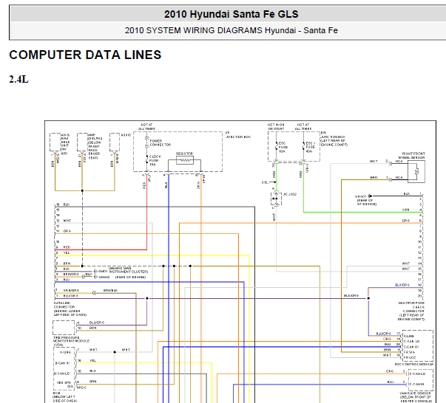Image resolution: width=446 pixels, height=403 pixels.
Task: Click the "HOT IN ON OR START" label
Action: pos(276,126)
